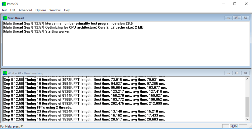Click 'Timing FFTs using 2 threads.' line

[38, 107]
